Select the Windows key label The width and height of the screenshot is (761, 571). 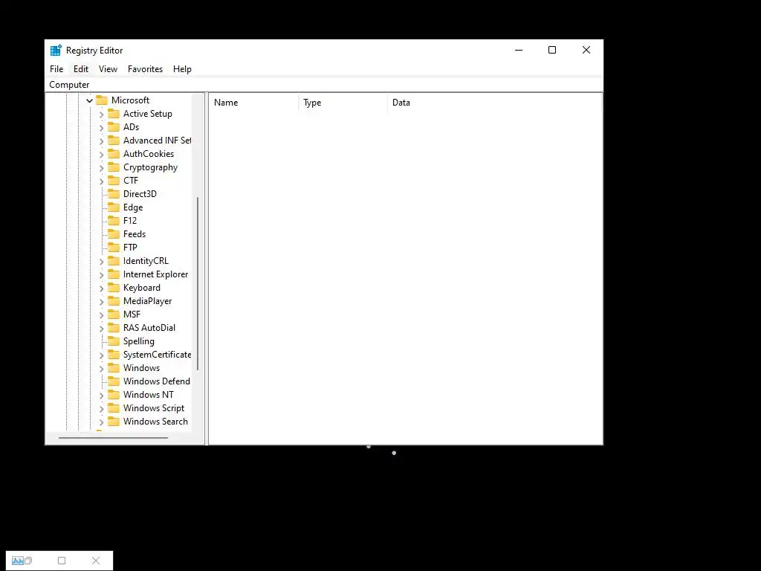tap(141, 367)
